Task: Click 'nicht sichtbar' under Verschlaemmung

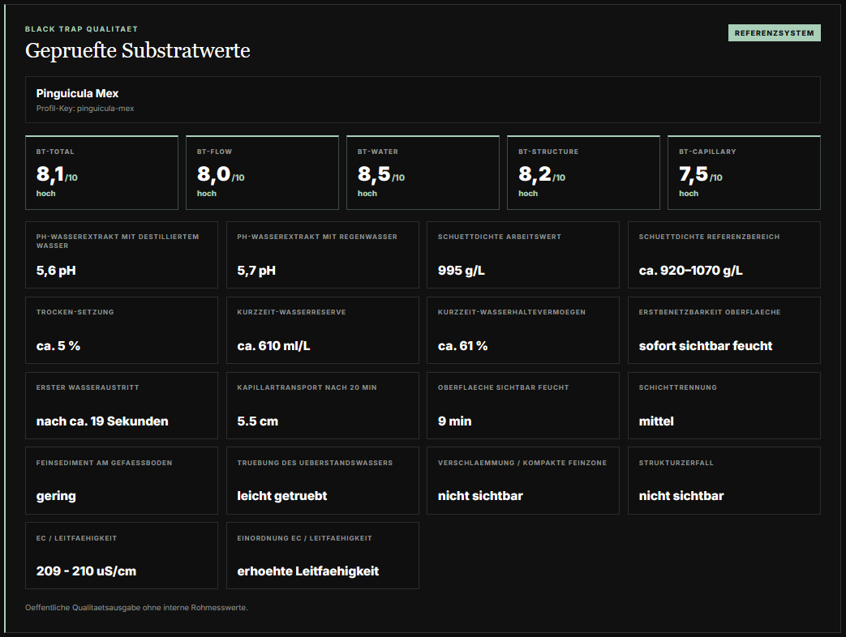Action: (480, 496)
